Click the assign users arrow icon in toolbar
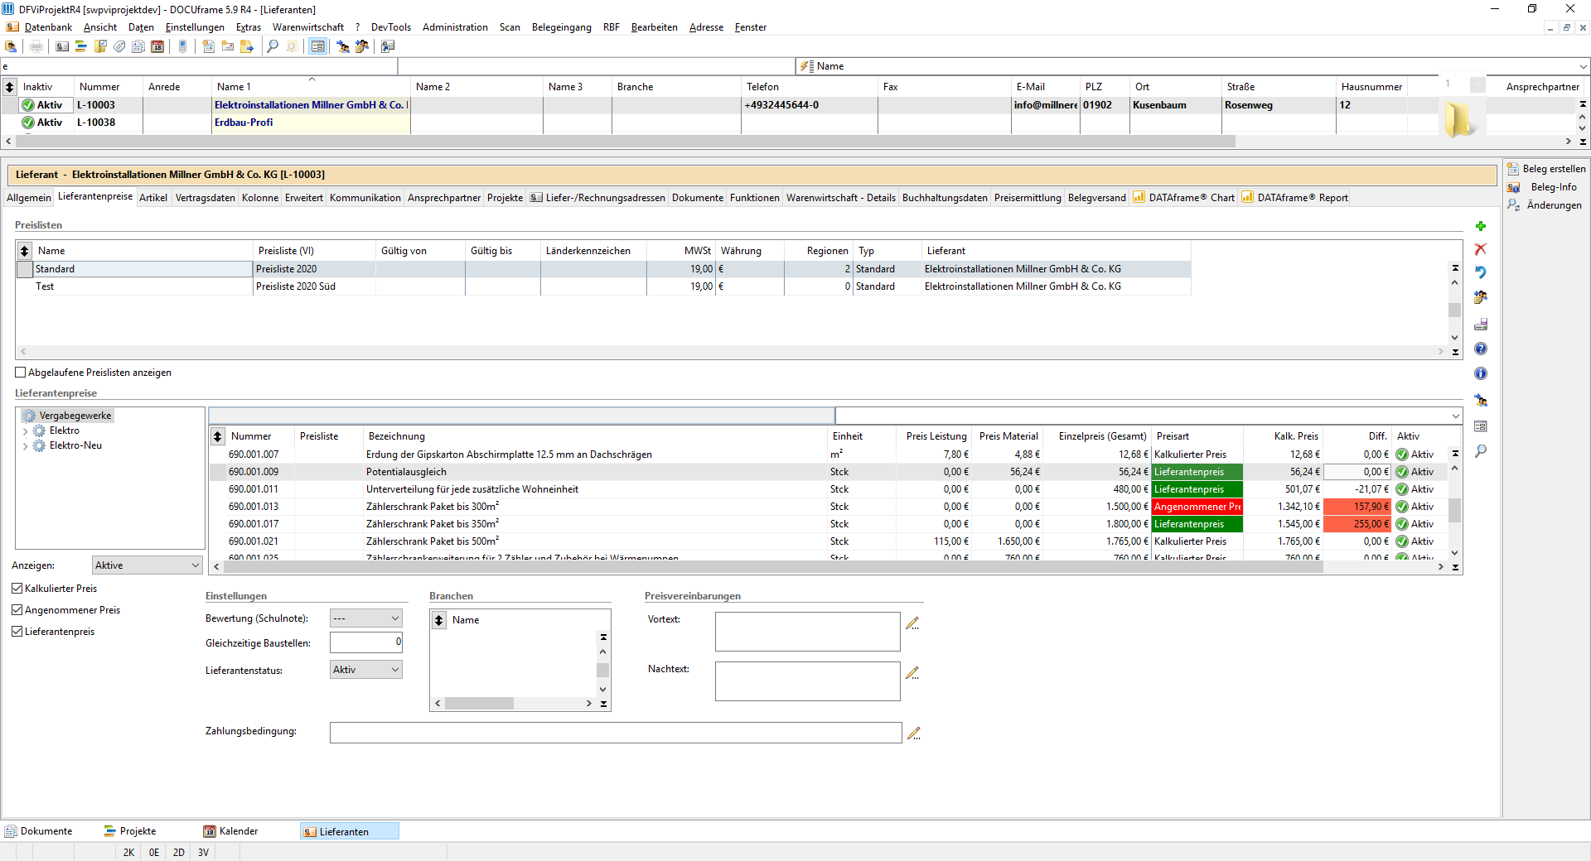Screen dimensions: 1591x861 point(342,46)
